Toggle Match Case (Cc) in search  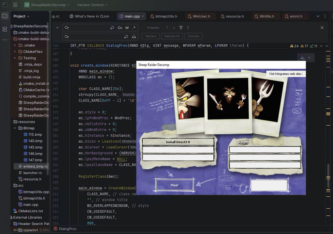pyautogui.click(x=120, y=28)
